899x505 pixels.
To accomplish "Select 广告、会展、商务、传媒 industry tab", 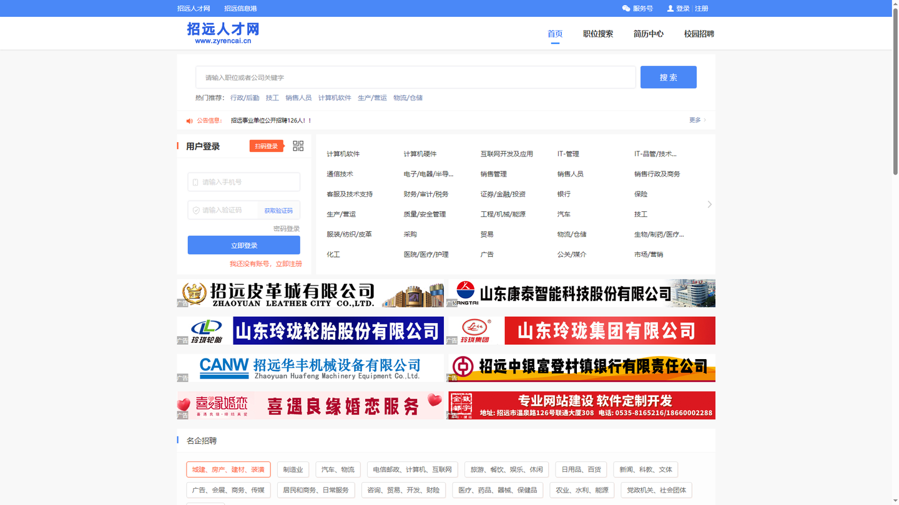I will [228, 490].
